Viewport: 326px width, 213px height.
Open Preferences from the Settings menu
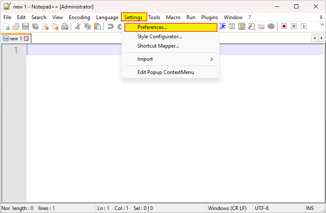click(171, 27)
